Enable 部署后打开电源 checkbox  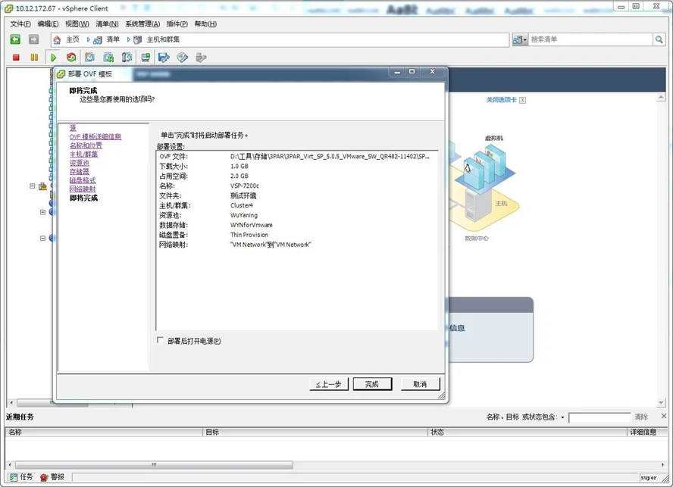pos(160,340)
